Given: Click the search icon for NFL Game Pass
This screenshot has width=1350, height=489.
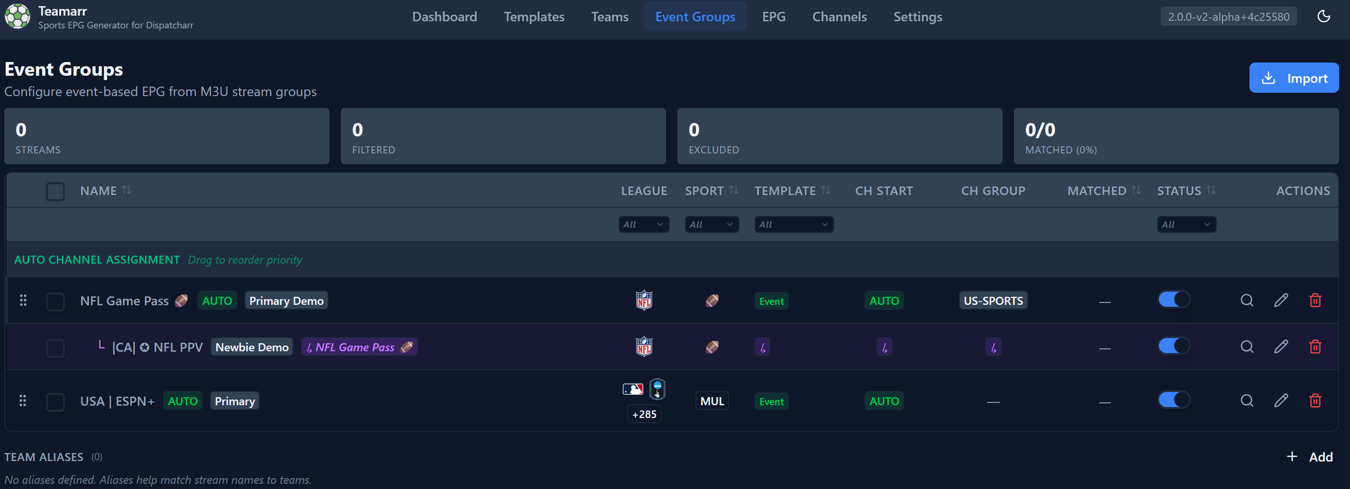Looking at the screenshot, I should point(1247,301).
